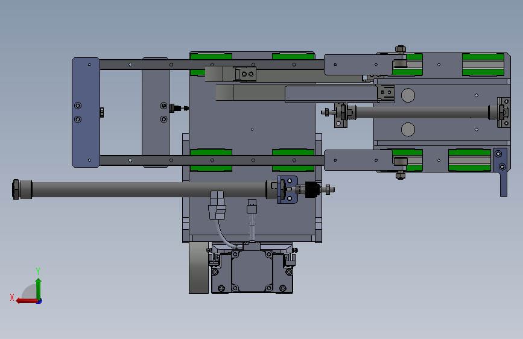Select the short cylinder on the right plate
The height and width of the screenshot is (339, 523).
[x=422, y=112]
